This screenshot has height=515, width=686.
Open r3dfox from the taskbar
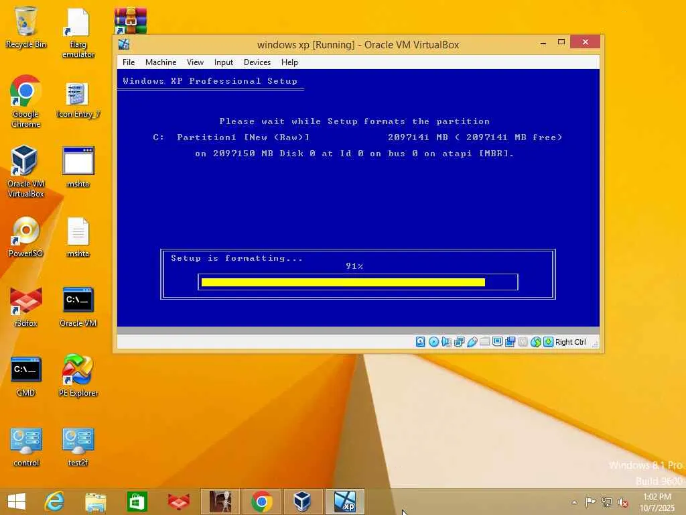tap(178, 502)
